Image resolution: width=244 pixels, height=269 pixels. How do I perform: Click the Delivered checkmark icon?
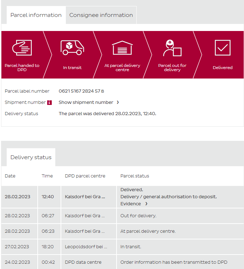pyautogui.click(x=223, y=48)
